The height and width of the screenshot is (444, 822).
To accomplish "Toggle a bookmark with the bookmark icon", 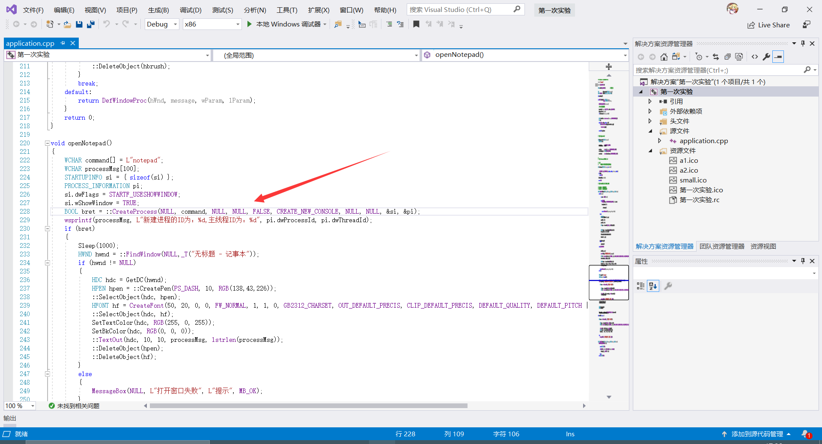I will click(x=416, y=24).
